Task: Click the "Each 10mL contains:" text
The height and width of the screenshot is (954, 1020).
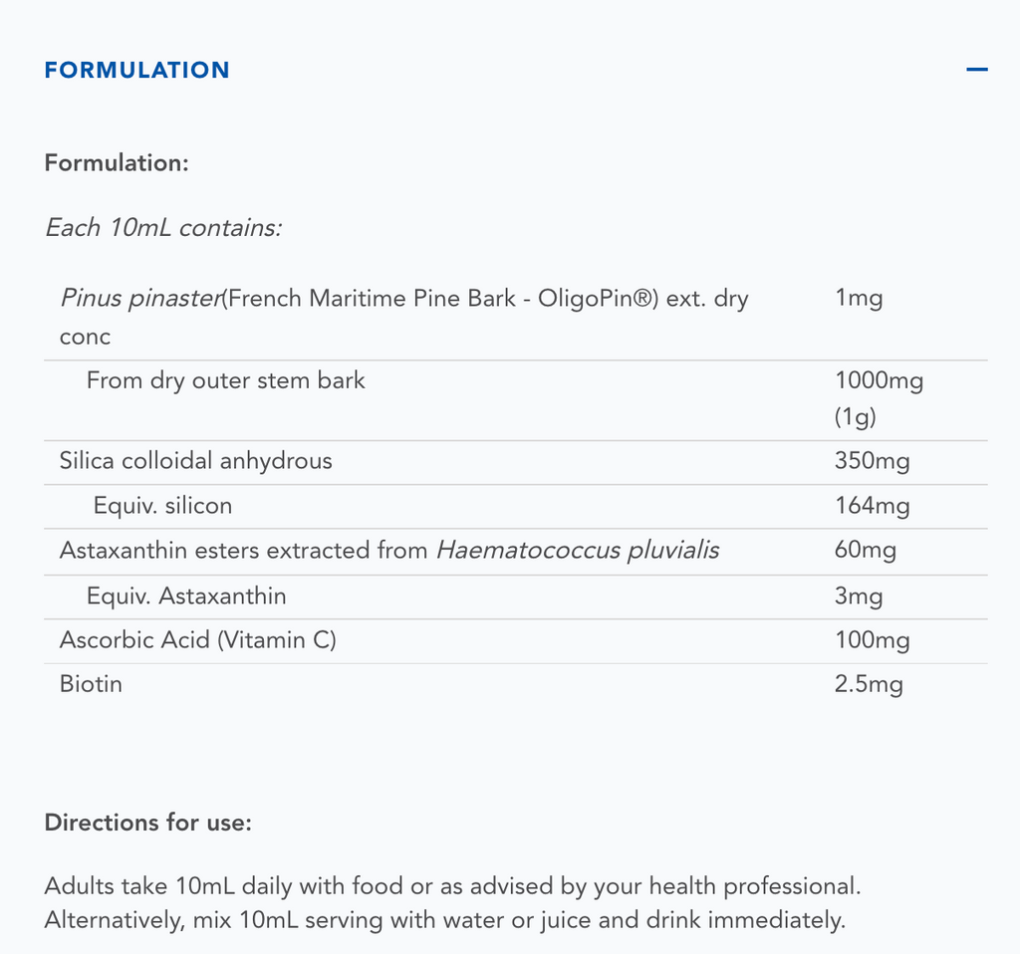Action: [163, 227]
